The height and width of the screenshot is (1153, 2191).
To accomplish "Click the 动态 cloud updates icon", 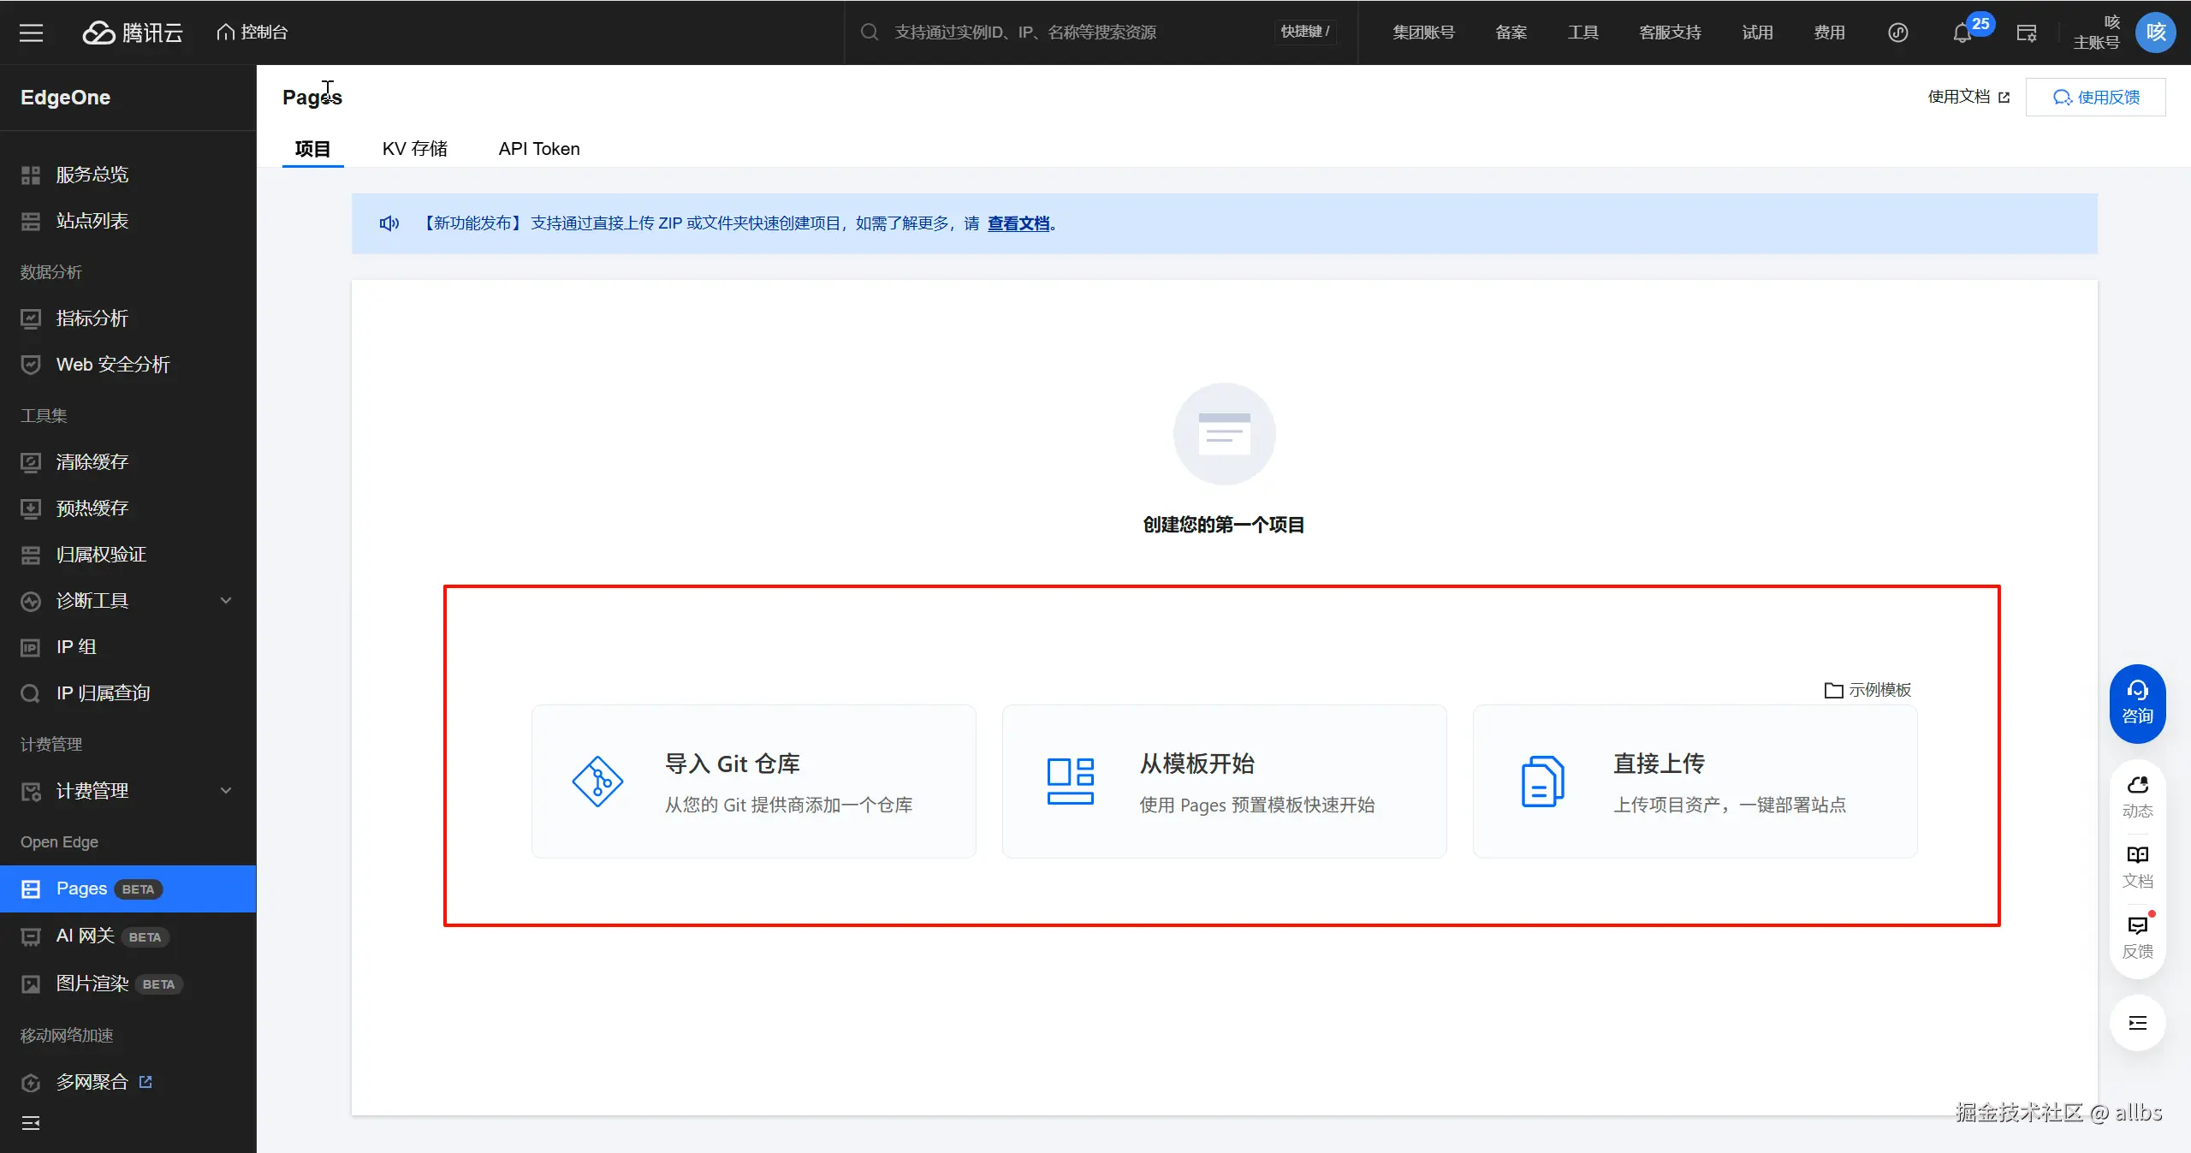I will (2137, 794).
